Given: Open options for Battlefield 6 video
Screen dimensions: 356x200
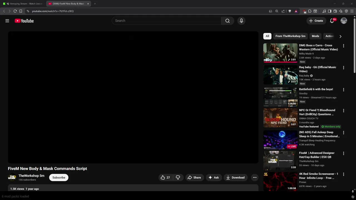Looking at the screenshot, I should (x=343, y=90).
